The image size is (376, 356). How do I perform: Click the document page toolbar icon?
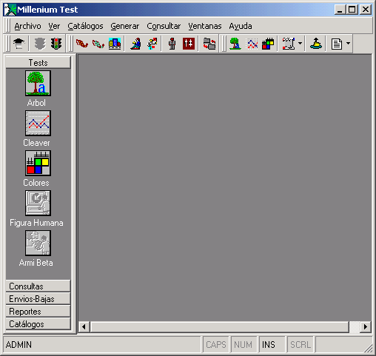coord(337,44)
